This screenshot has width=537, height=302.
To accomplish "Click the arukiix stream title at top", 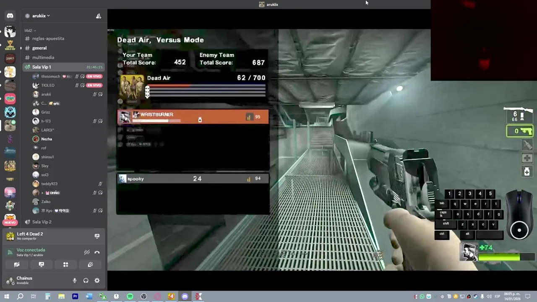I will point(268,5).
